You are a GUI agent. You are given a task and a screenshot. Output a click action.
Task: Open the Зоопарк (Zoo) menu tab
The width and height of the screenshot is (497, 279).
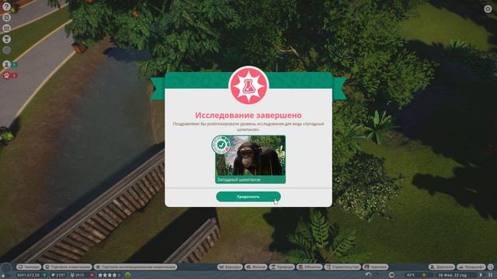29,267
